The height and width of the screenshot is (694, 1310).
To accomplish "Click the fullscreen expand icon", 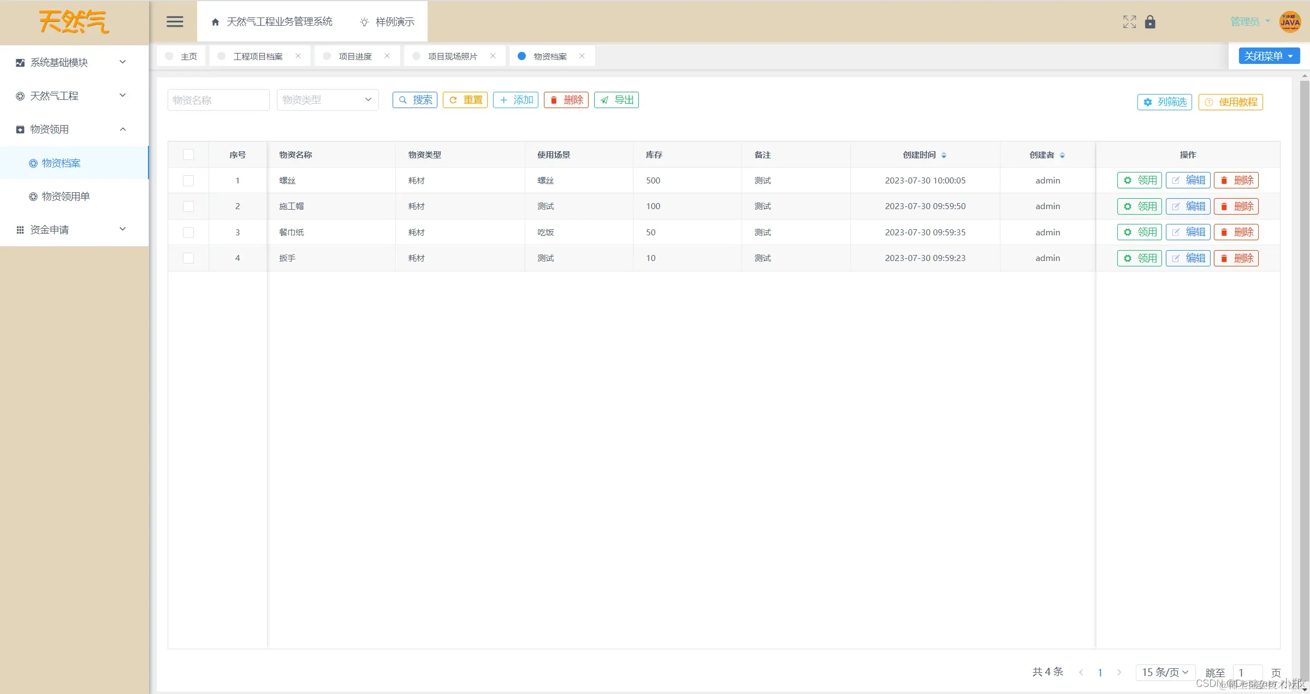I will [1129, 22].
